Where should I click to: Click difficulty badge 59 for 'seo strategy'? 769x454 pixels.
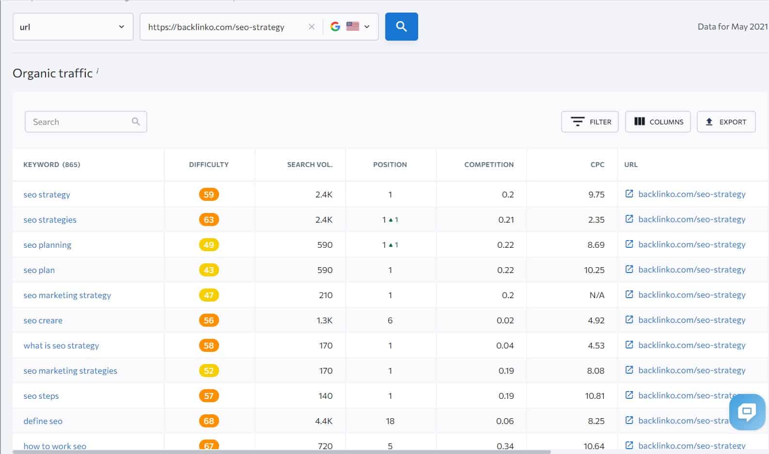(209, 195)
